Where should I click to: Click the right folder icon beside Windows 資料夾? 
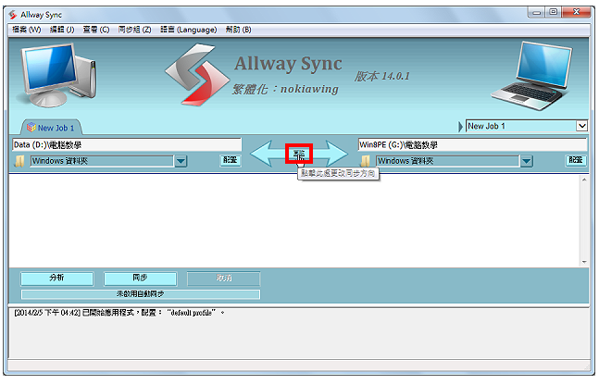click(365, 161)
